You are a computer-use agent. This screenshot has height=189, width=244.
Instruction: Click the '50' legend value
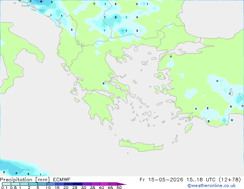pos(119,187)
